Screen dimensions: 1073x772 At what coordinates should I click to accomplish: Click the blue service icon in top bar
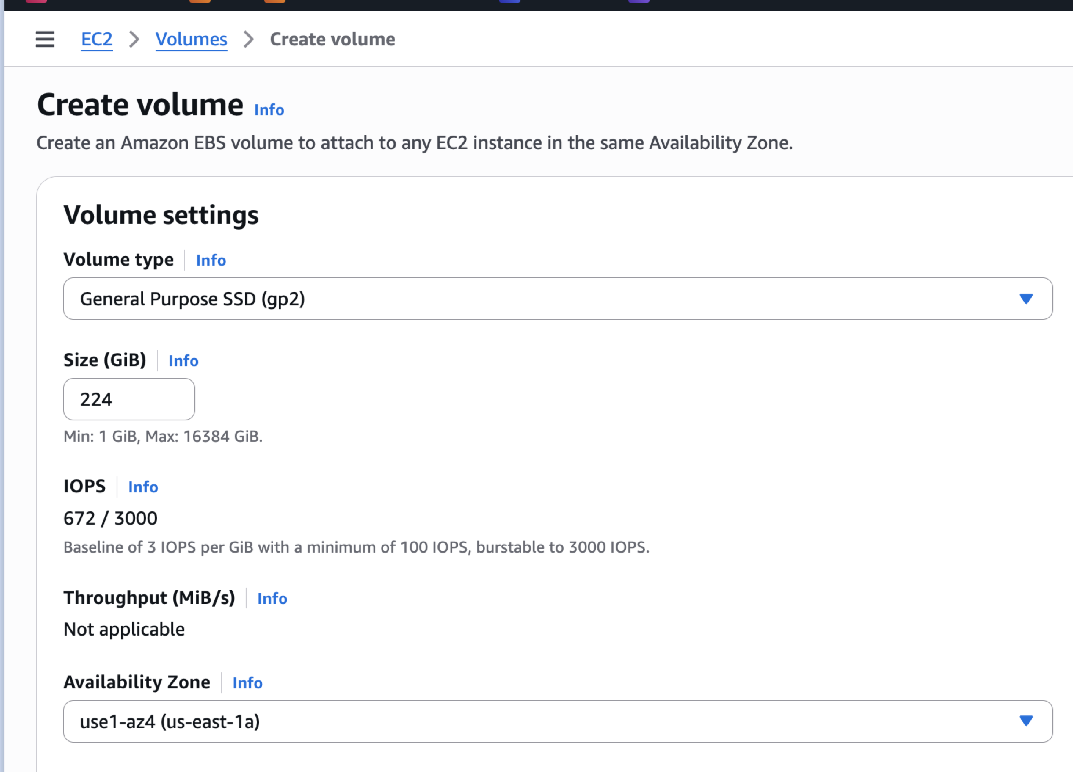[x=510, y=1]
